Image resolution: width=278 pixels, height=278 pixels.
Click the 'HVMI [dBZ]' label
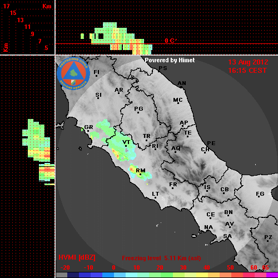pos(77,257)
